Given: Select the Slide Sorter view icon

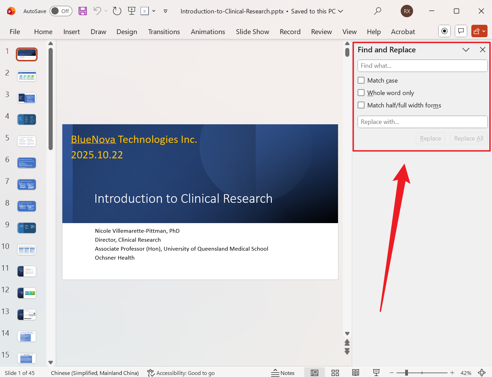Looking at the screenshot, I should pyautogui.click(x=335, y=372).
